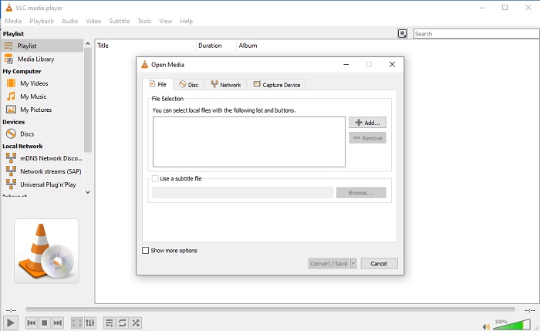Show extended settings equalizer icon
Screen dimensions: 540x331
[90, 323]
